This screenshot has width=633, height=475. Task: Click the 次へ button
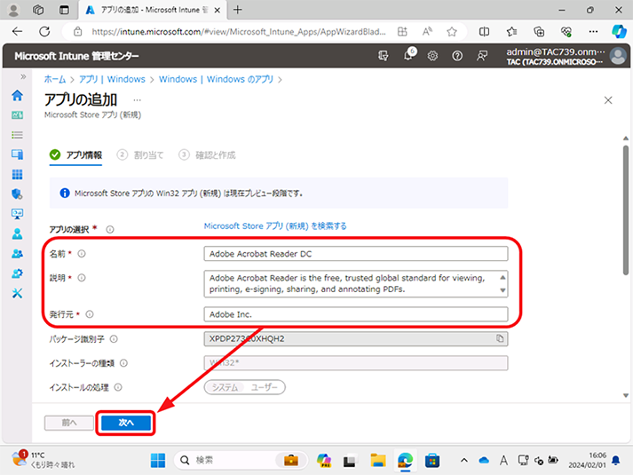coord(126,423)
